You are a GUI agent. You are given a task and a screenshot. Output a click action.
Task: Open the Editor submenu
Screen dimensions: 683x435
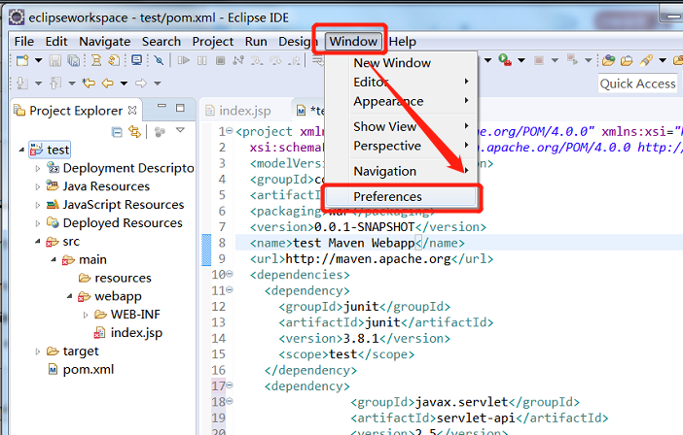pyautogui.click(x=401, y=82)
